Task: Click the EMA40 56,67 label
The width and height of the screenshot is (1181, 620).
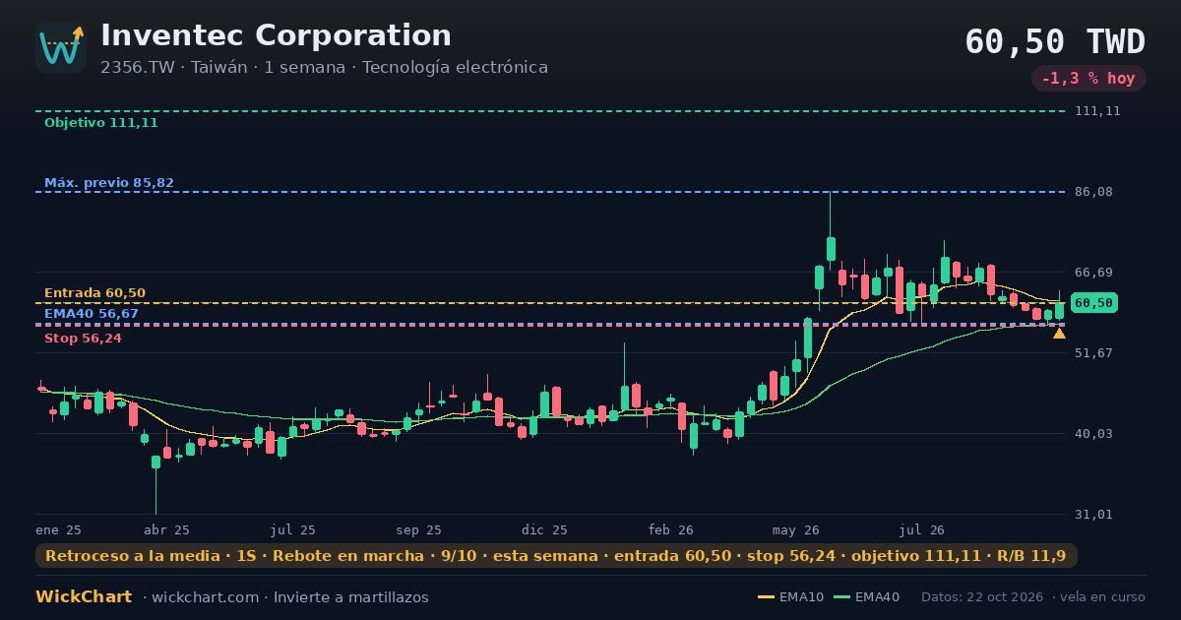Action: click(91, 314)
